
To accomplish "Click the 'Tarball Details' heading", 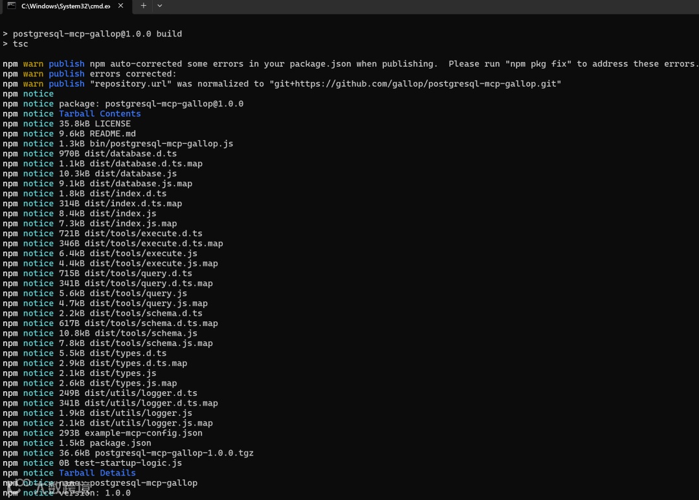I will click(x=97, y=473).
